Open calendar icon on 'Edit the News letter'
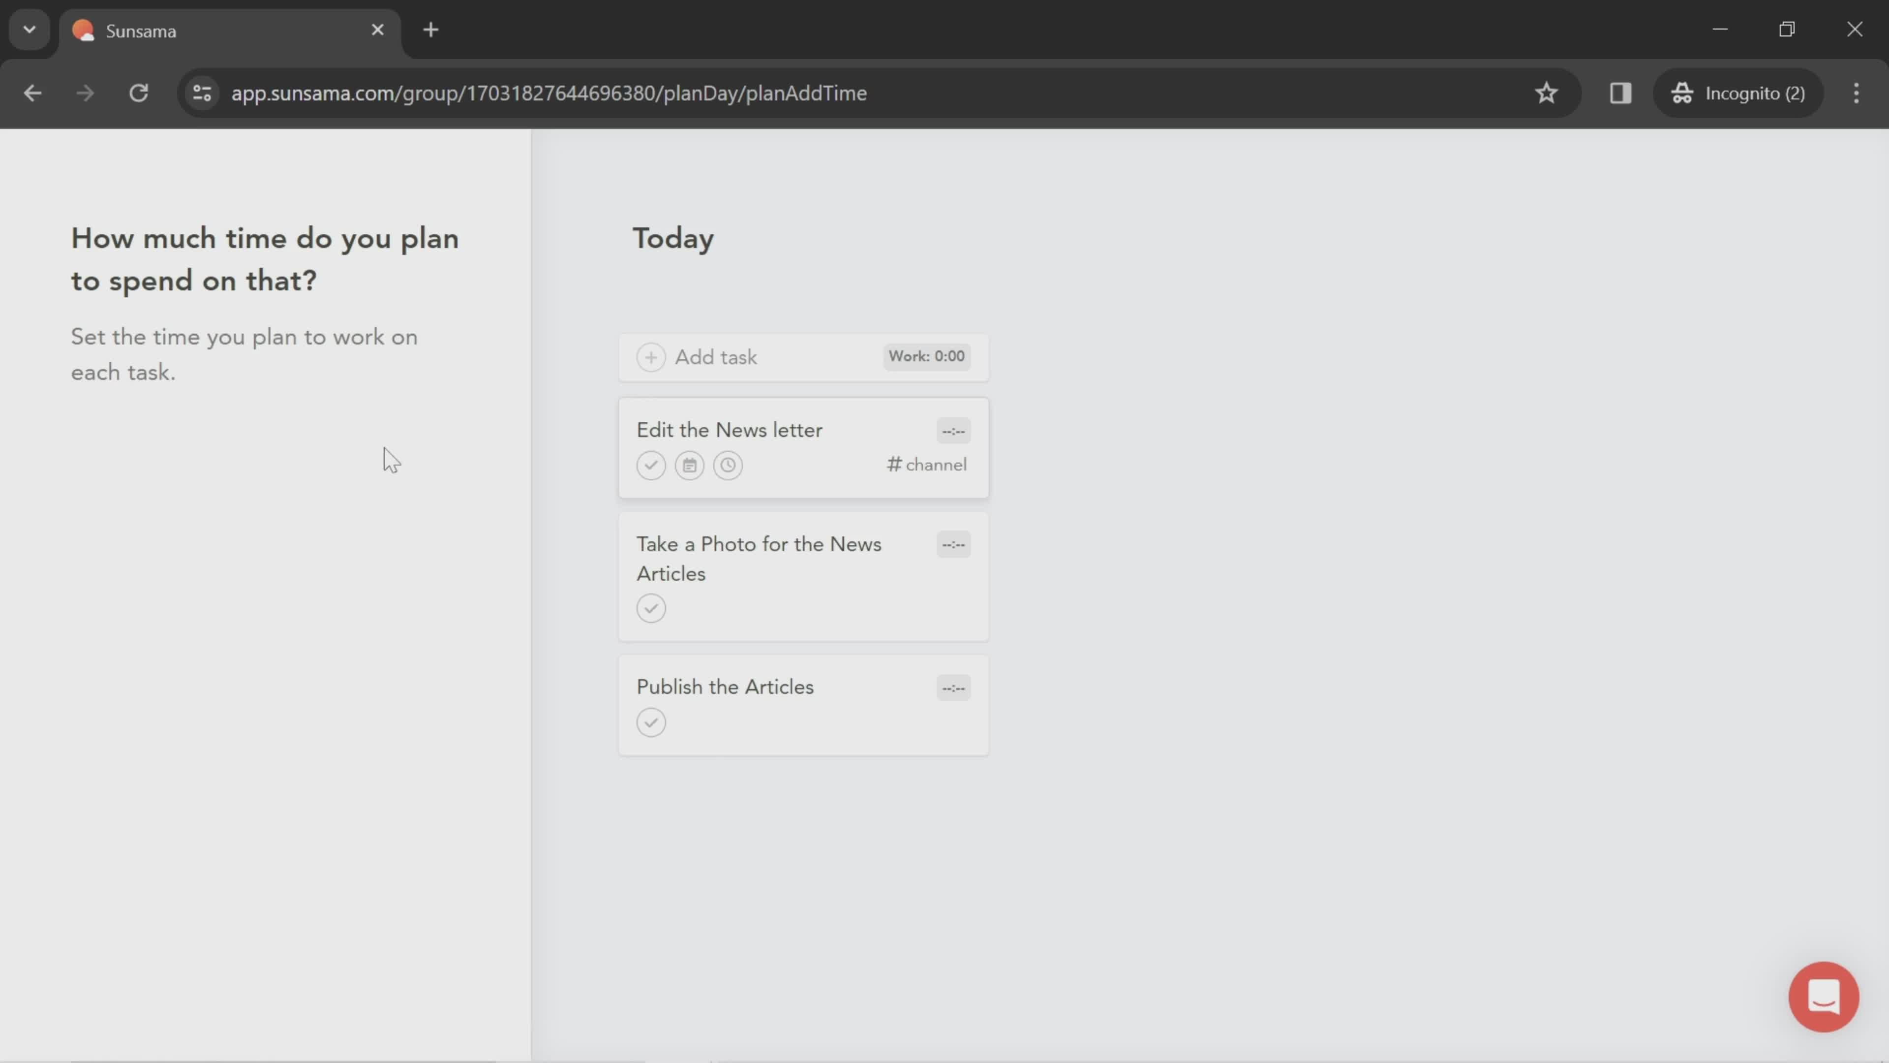1889x1063 pixels. click(689, 465)
